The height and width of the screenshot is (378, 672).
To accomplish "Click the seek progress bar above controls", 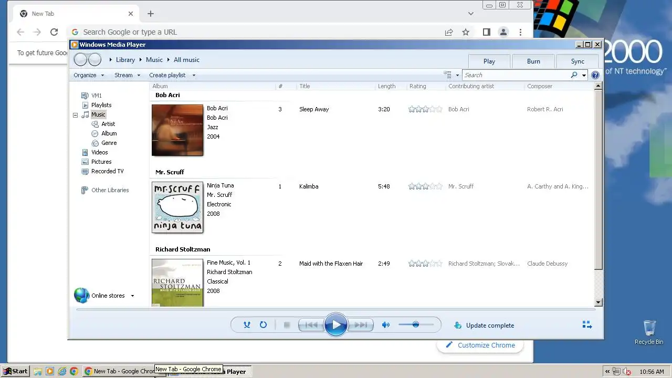I will click(336, 310).
